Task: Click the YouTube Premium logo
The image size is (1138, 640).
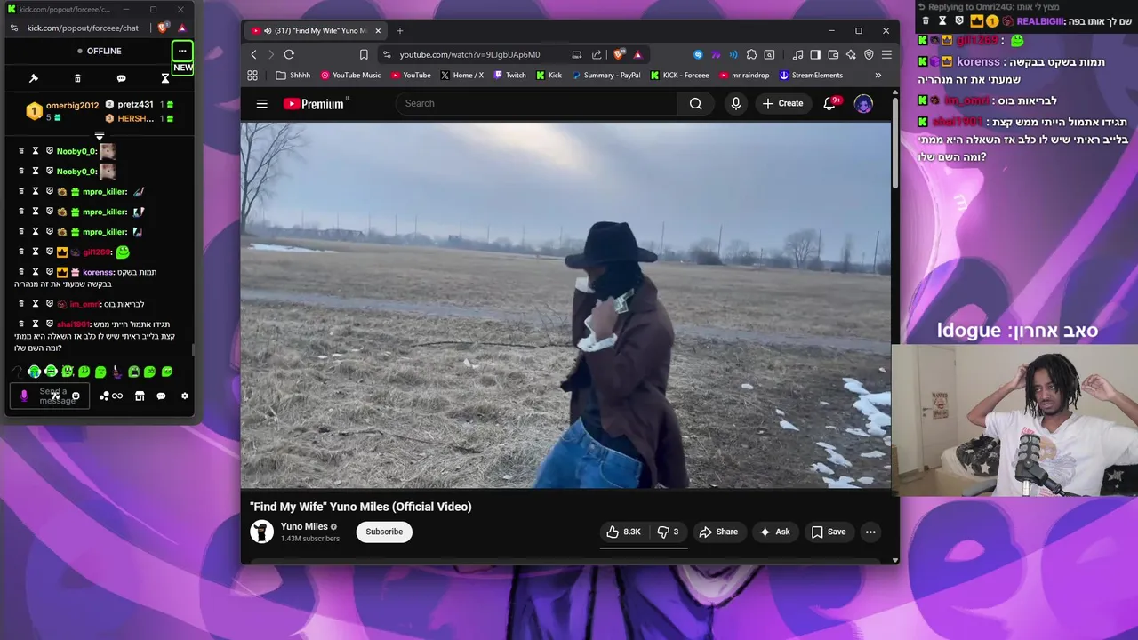Action: tap(315, 104)
